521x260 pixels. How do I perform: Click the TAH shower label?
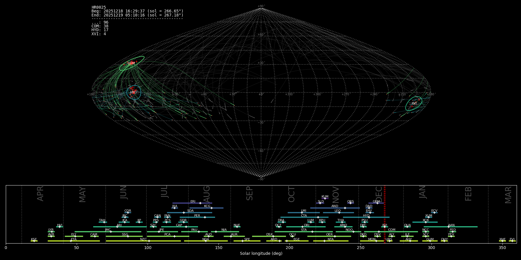pos(102,220)
